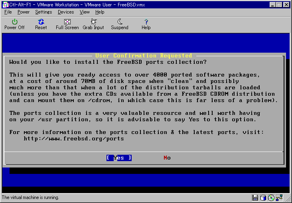Click the floppy disk status bar icon
Viewport: 292px width, 203px height.
[255, 197]
